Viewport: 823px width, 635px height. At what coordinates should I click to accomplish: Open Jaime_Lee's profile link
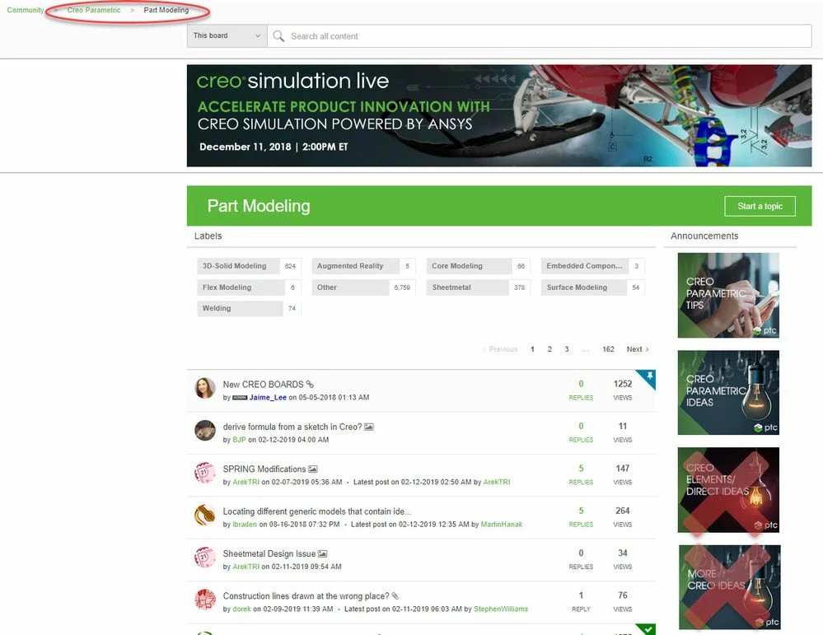click(x=268, y=397)
